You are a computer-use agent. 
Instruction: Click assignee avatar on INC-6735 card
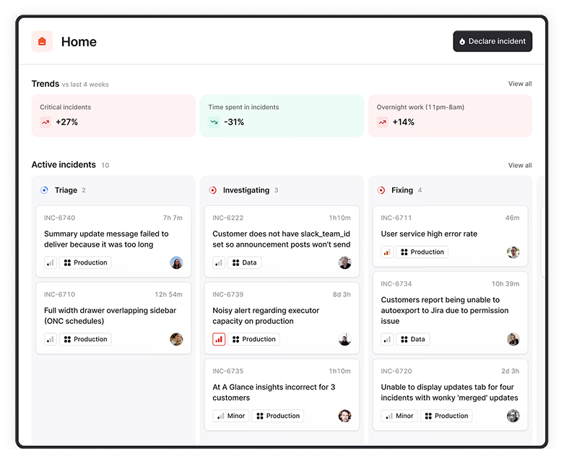coord(344,416)
